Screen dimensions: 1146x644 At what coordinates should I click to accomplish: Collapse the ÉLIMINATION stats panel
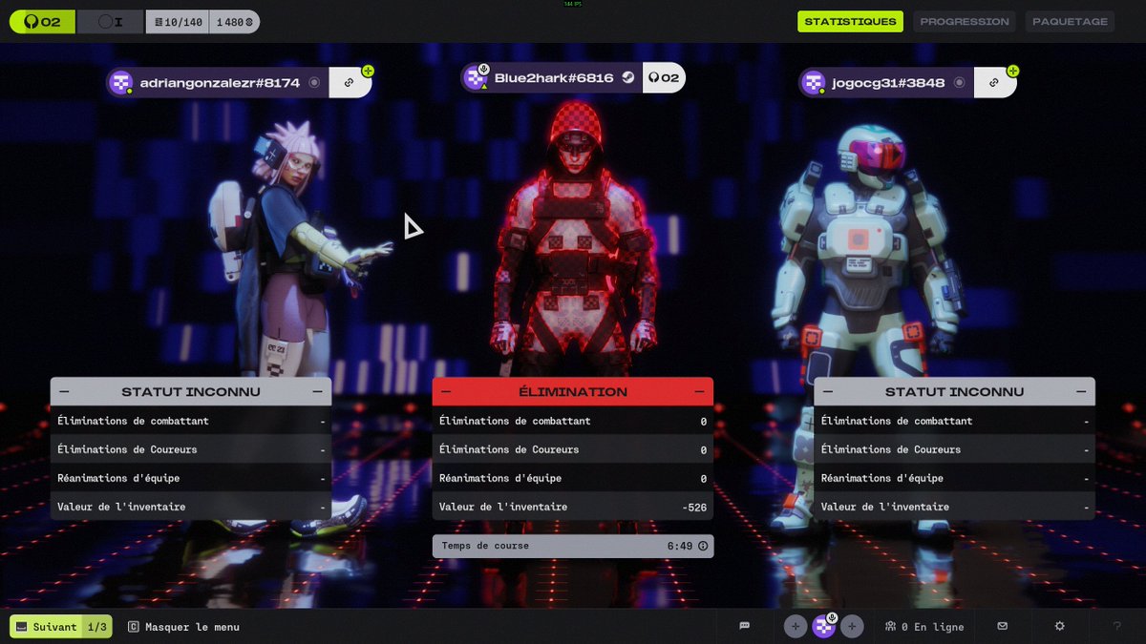(445, 391)
